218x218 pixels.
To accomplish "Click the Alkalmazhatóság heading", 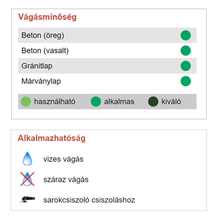I will point(52,138).
